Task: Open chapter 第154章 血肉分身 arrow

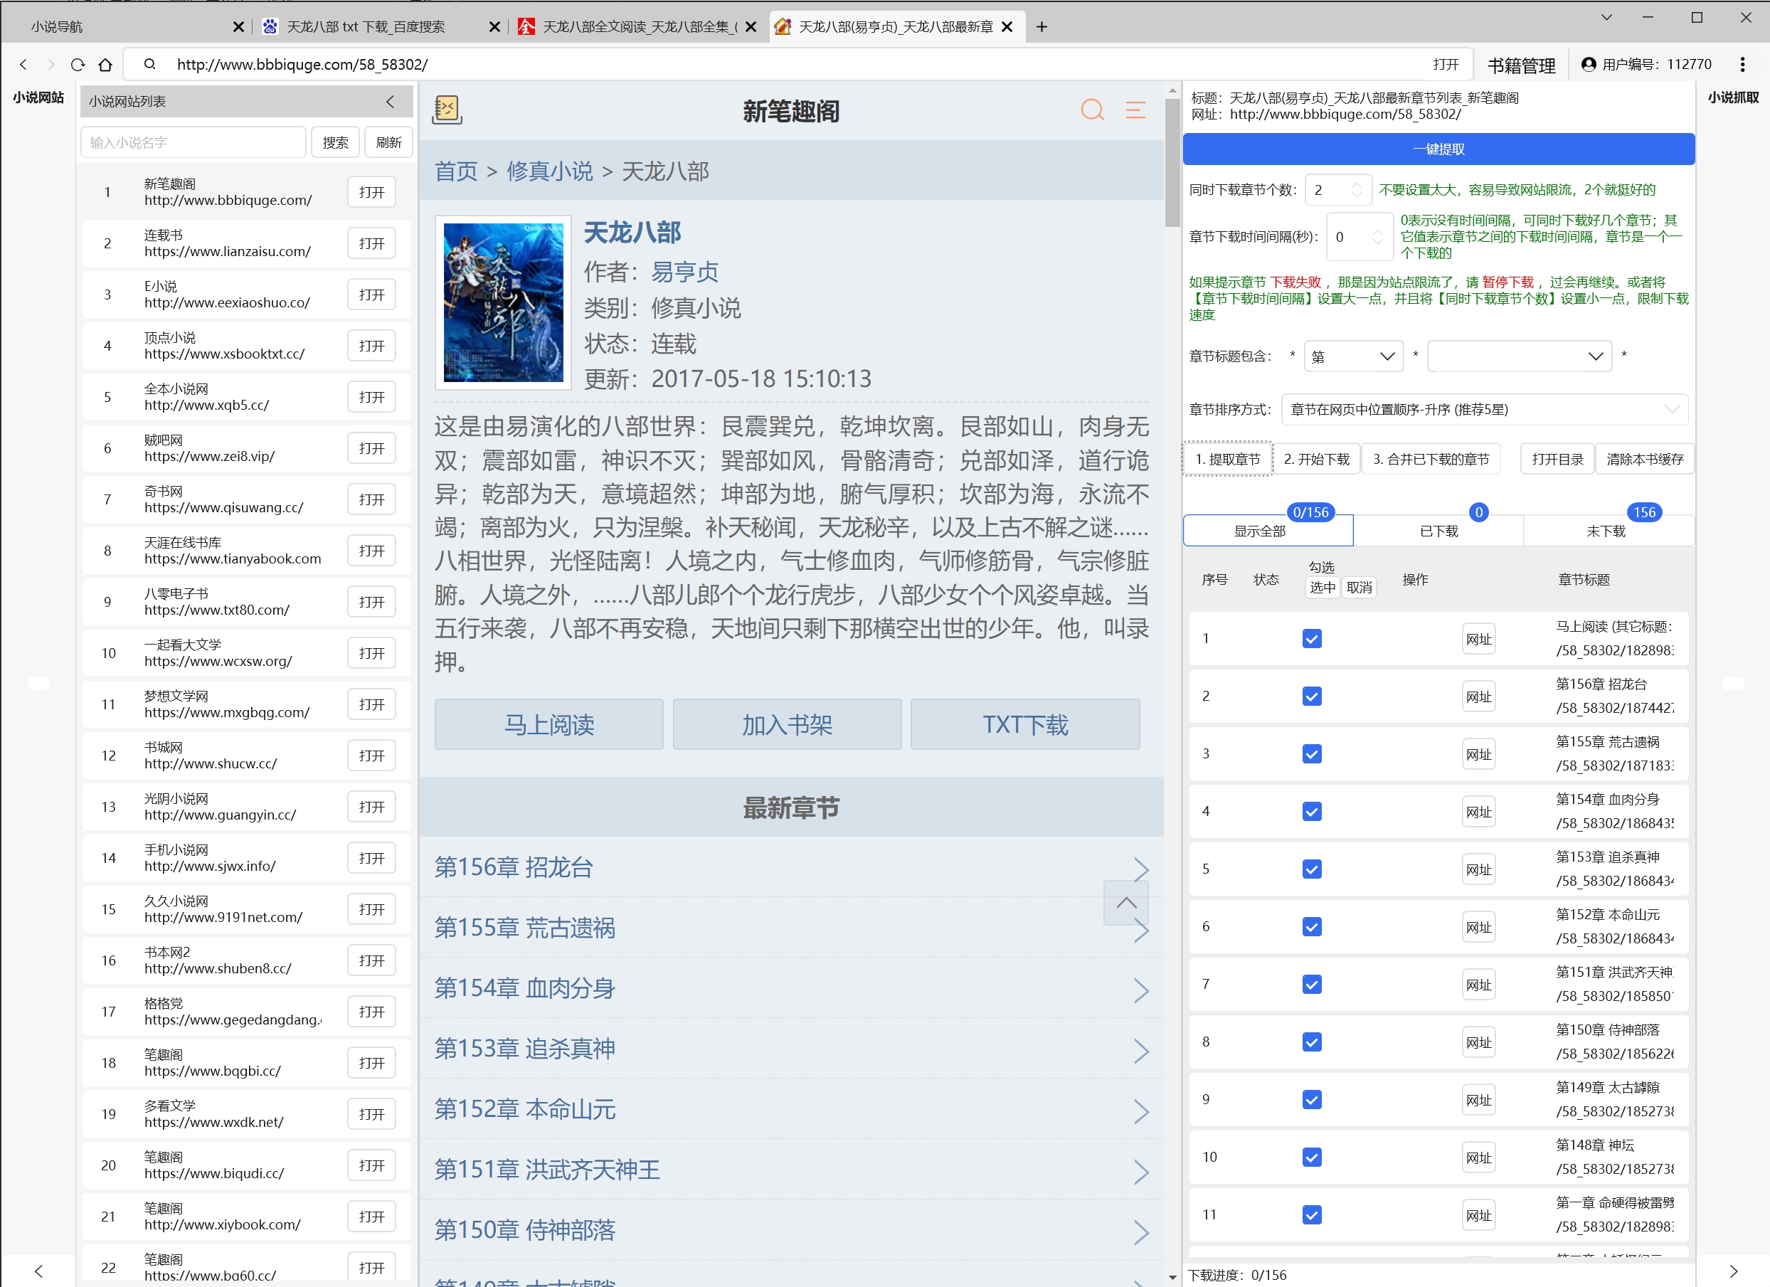Action: click(1140, 990)
